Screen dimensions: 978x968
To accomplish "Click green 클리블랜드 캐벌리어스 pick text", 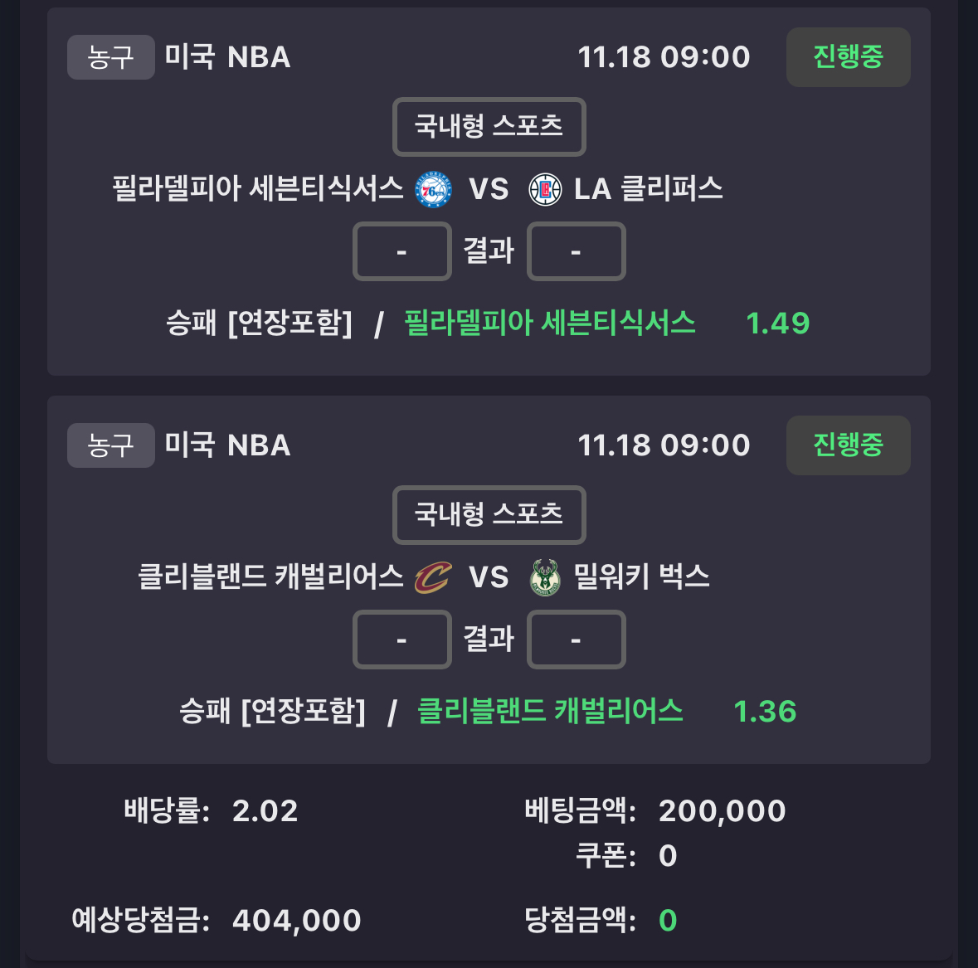I will 549,711.
